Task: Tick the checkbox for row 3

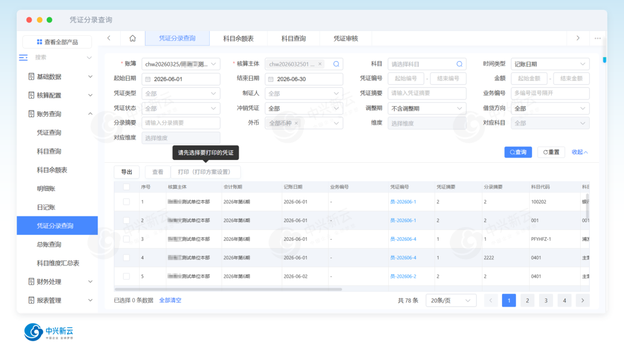Action: [x=126, y=239]
